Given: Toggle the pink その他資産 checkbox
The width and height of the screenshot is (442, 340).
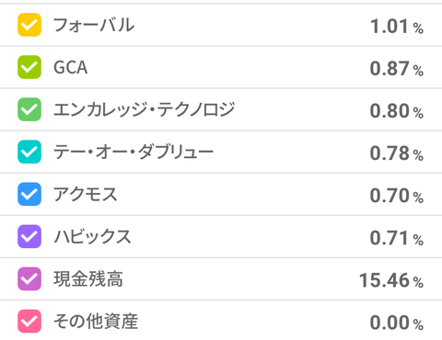Looking at the screenshot, I should (x=29, y=321).
